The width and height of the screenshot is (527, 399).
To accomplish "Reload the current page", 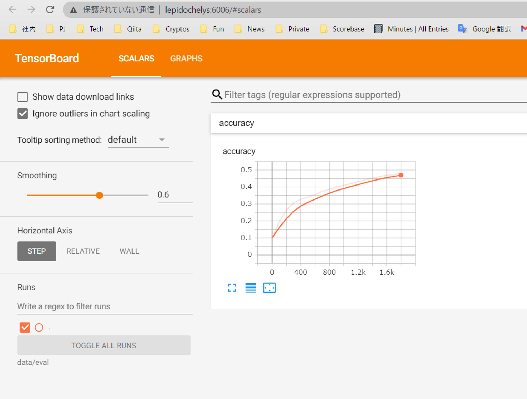I will coord(50,9).
